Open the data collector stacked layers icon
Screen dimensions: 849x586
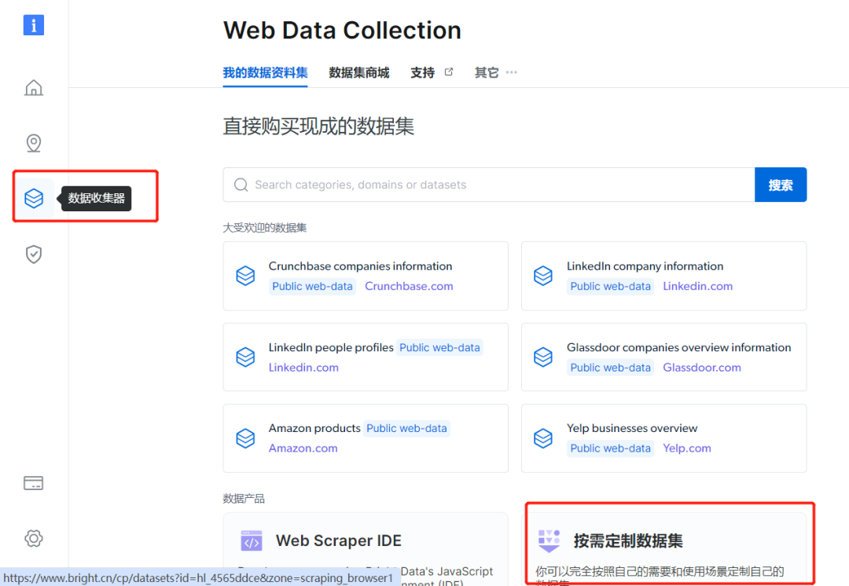(34, 198)
